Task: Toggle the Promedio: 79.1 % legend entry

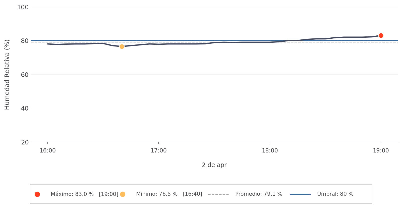Action: click(x=259, y=194)
